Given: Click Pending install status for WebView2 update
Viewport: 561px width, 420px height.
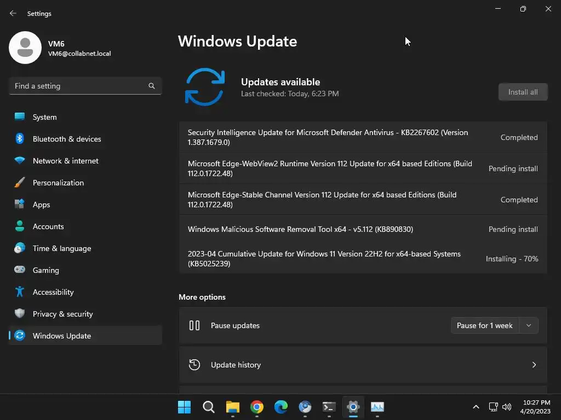Looking at the screenshot, I should point(513,168).
